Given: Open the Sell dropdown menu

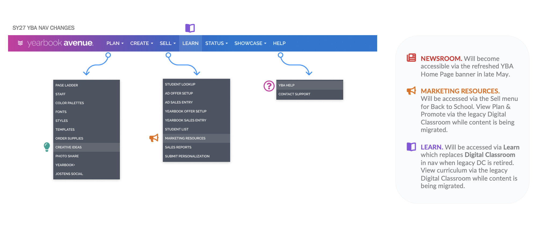Looking at the screenshot, I should pos(167,43).
